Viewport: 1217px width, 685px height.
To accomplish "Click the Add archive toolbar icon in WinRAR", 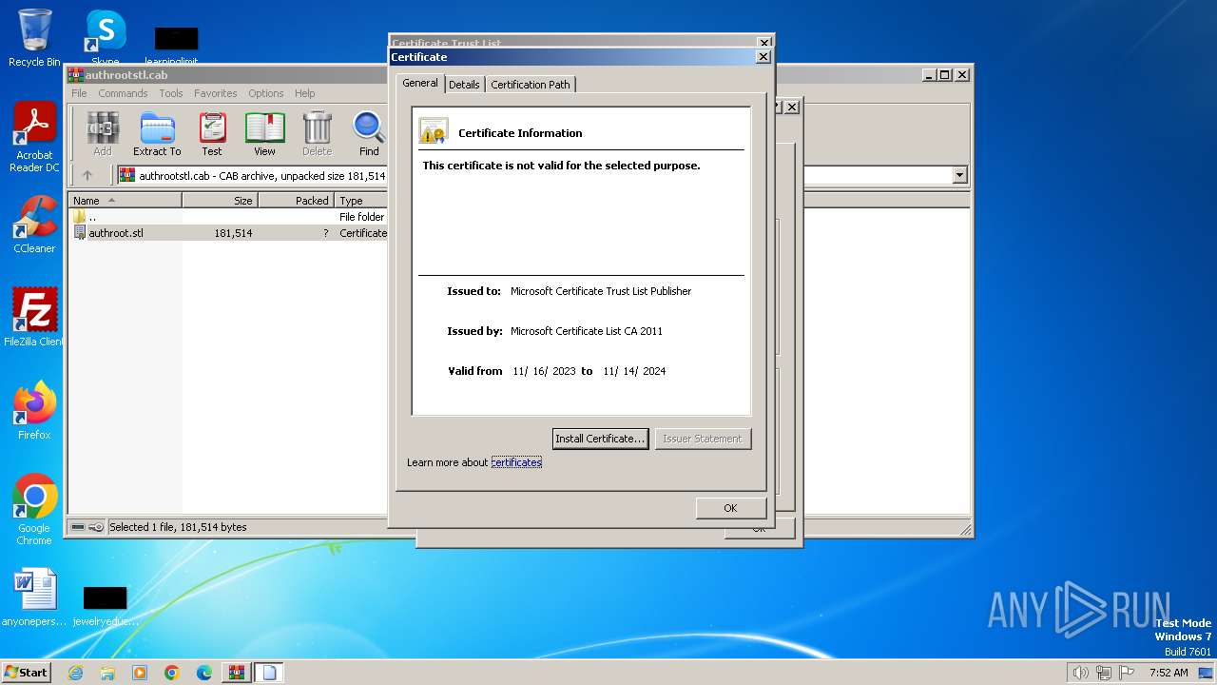I will click(103, 134).
